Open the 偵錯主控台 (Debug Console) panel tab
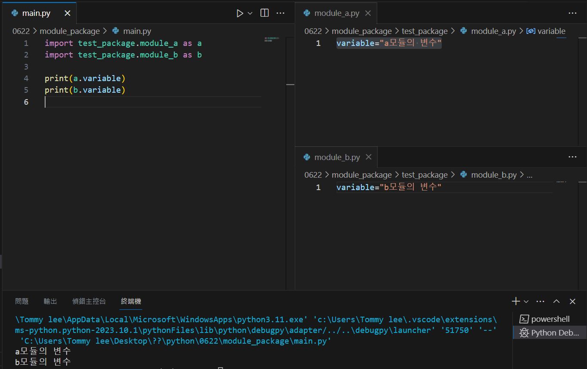The width and height of the screenshot is (587, 369). pyautogui.click(x=89, y=301)
